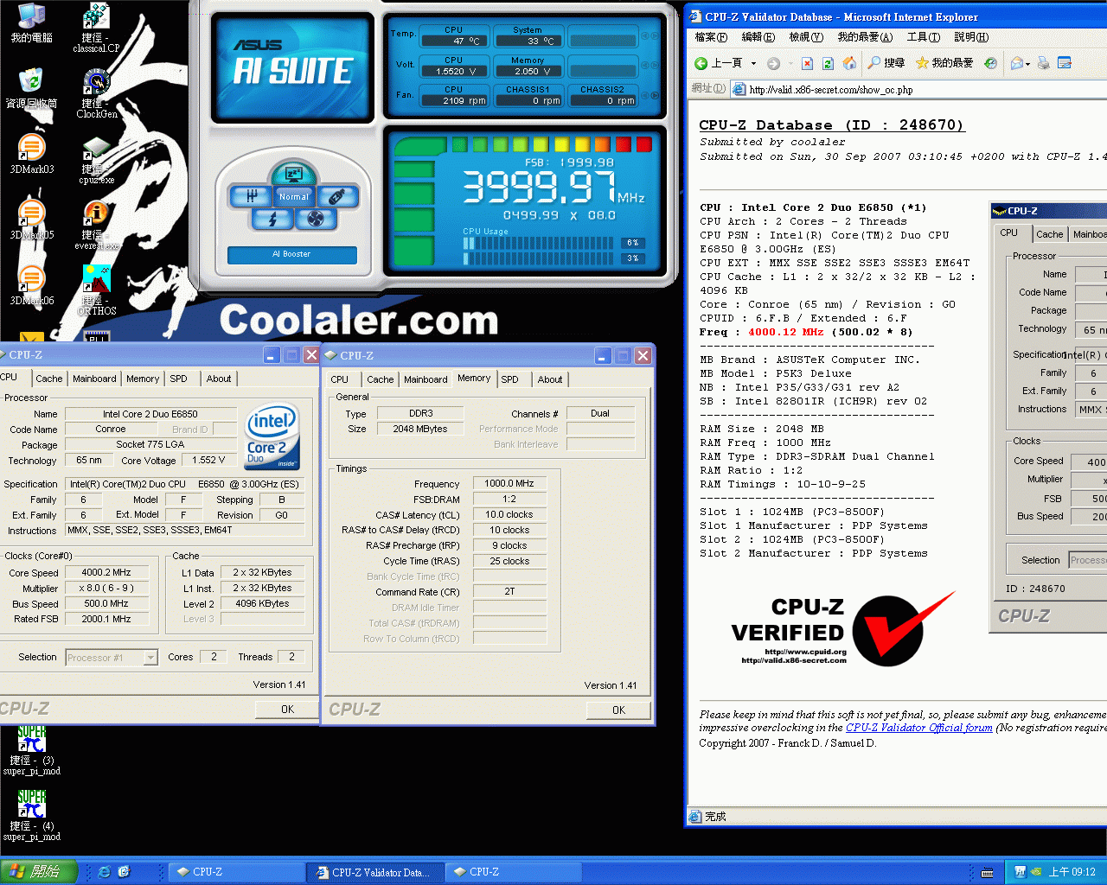Toggle AI Suite Normal mode button

pyautogui.click(x=293, y=197)
